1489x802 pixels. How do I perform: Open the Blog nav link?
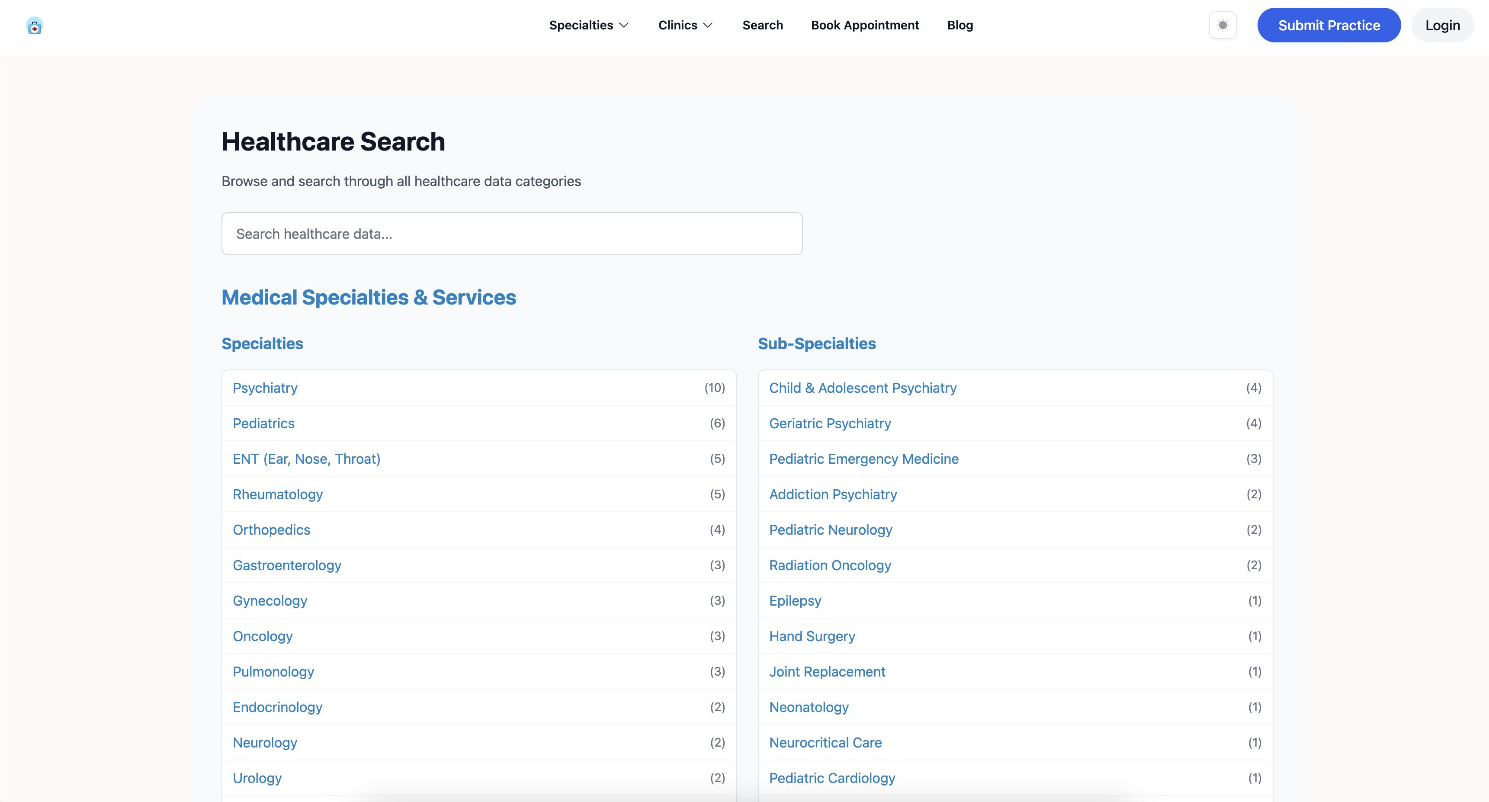960,26
